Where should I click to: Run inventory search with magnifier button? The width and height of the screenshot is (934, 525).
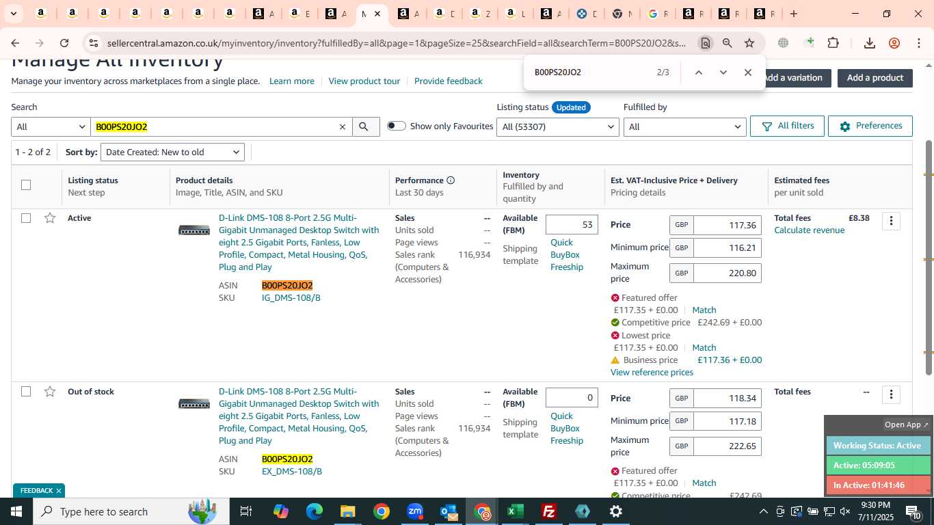pos(366,126)
